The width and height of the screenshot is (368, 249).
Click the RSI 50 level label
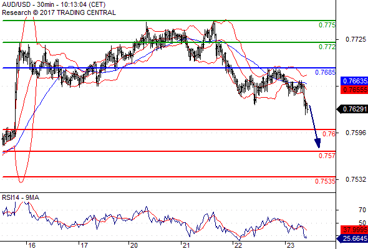click(x=362, y=223)
